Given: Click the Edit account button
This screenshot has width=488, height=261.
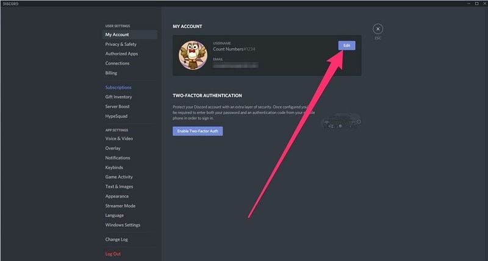Looking at the screenshot, I should [346, 46].
